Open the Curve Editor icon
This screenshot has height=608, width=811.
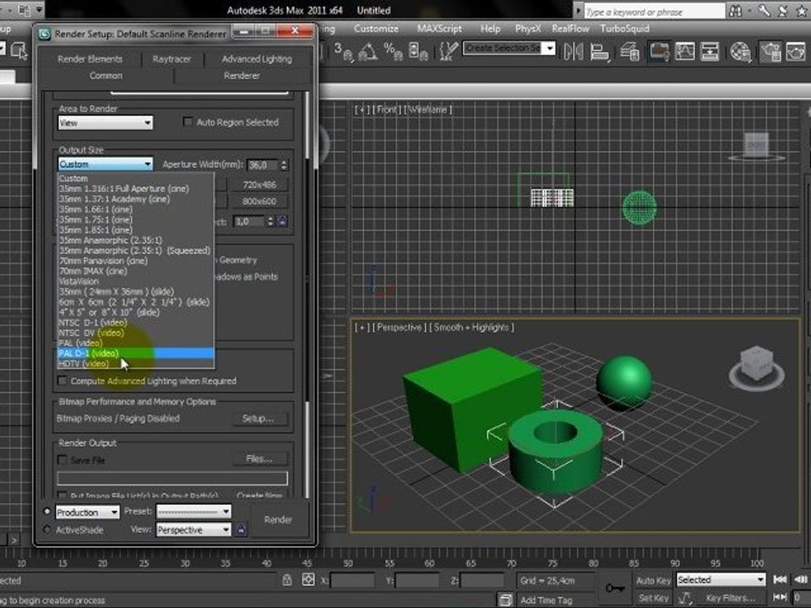coord(685,52)
